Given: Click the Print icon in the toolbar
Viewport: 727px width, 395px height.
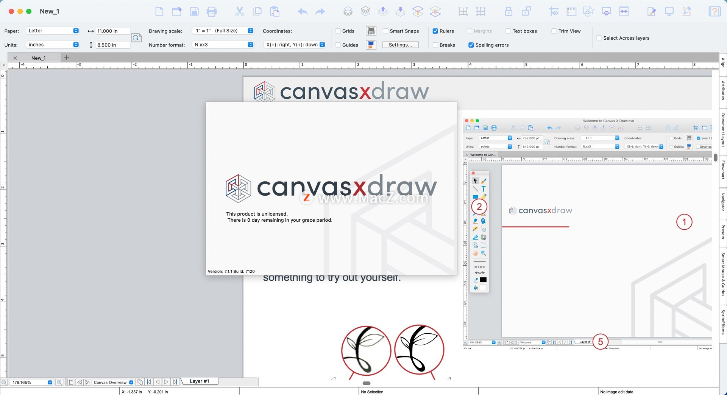Looking at the screenshot, I should (x=211, y=12).
